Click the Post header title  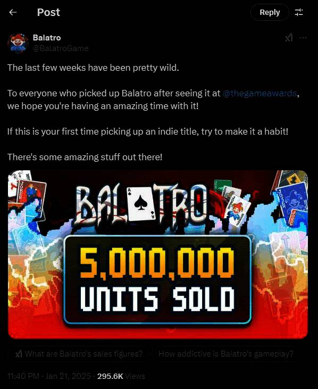pyautogui.click(x=48, y=12)
